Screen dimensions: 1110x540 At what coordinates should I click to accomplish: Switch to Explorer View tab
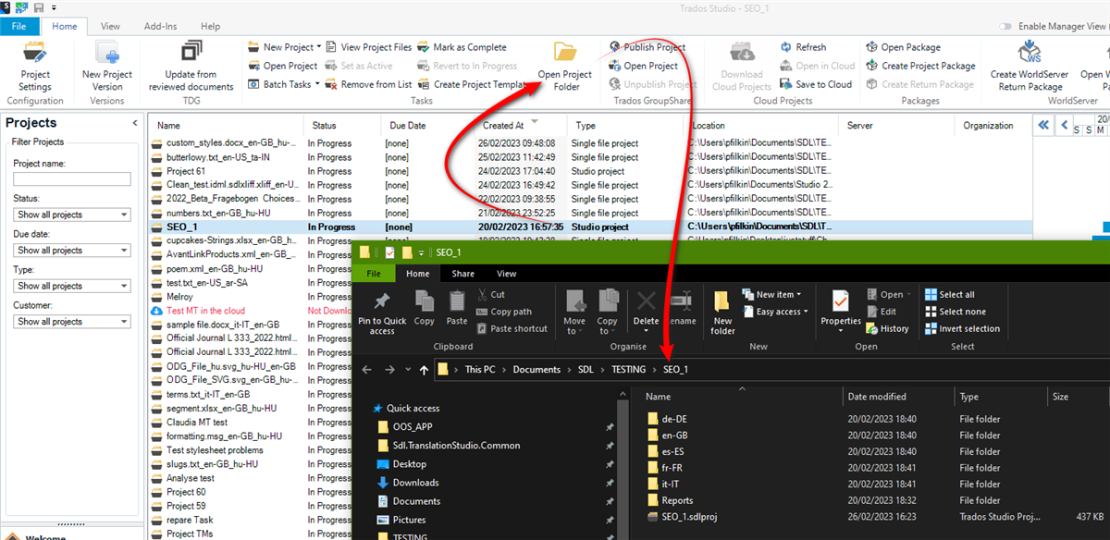(506, 274)
